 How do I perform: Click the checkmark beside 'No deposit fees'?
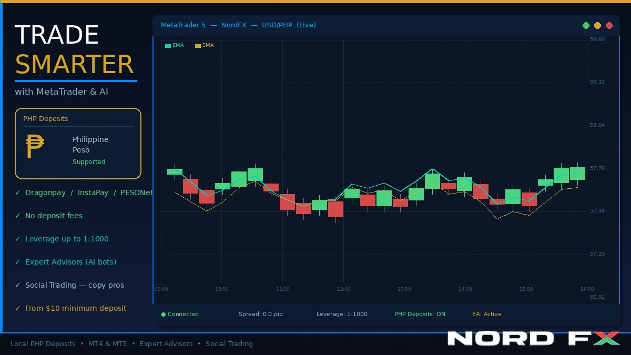pos(18,216)
